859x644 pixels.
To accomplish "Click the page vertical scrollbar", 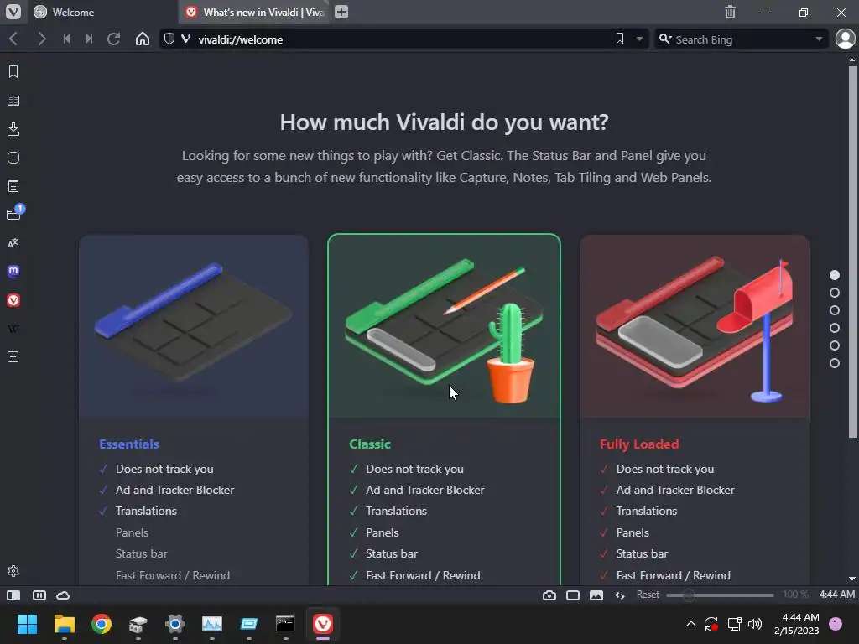I will 852,252.
